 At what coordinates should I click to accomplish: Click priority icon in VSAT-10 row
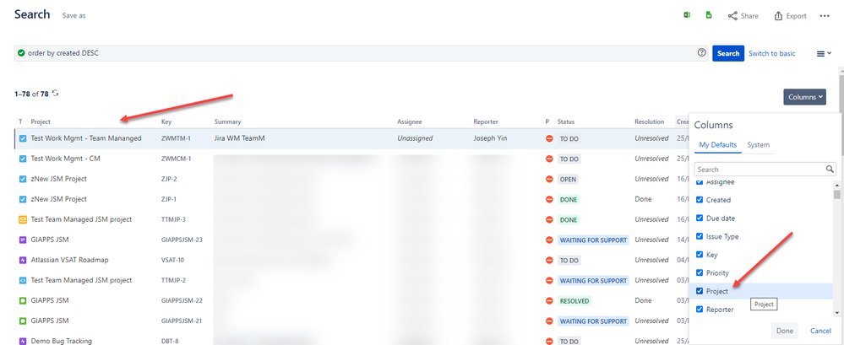pos(549,260)
